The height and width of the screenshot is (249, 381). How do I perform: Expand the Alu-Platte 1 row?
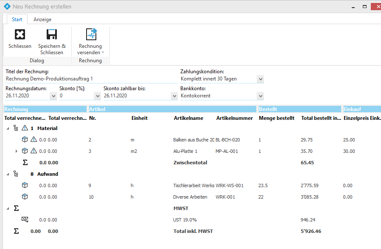[x=17, y=151]
